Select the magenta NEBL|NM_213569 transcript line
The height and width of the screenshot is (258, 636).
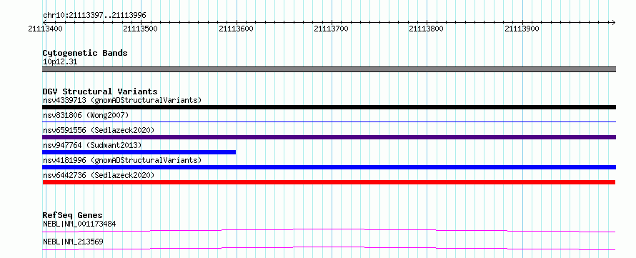(329, 248)
